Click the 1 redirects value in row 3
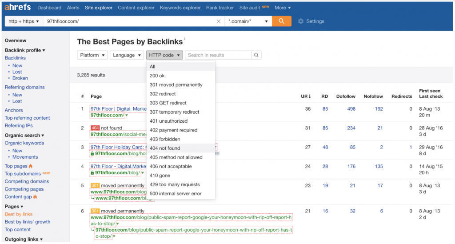This screenshot has width=455, height=244. pyautogui.click(x=411, y=148)
